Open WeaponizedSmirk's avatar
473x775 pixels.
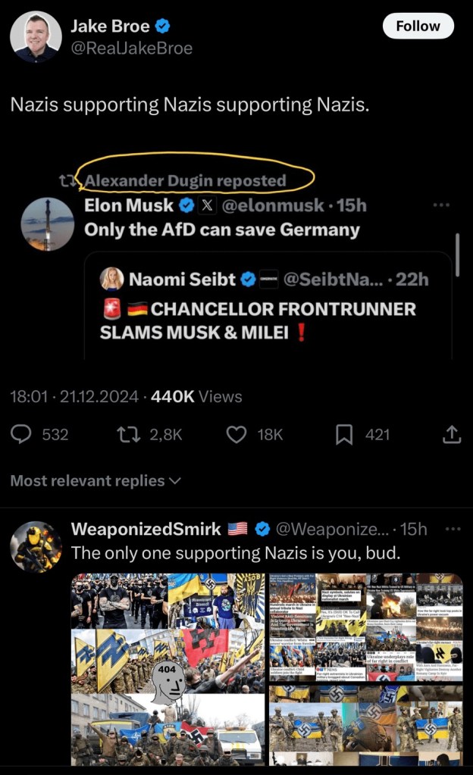(36, 545)
